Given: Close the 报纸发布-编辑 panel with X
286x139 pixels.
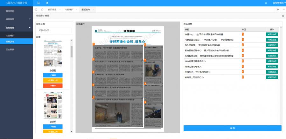Looking at the screenshot, I should [x=283, y=16].
